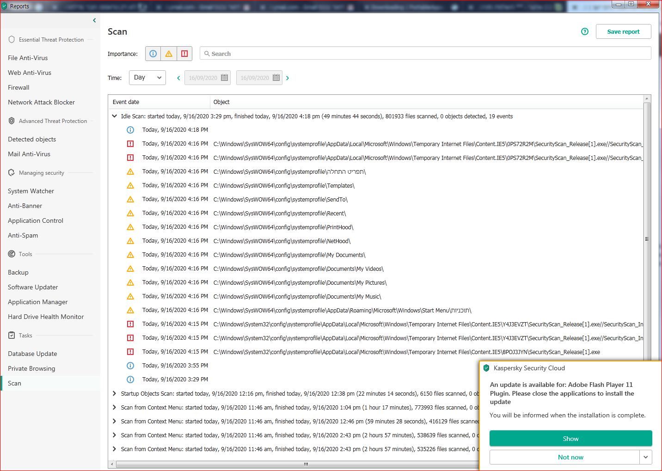
Task: Click the Managing security section icon
Action: (12, 172)
